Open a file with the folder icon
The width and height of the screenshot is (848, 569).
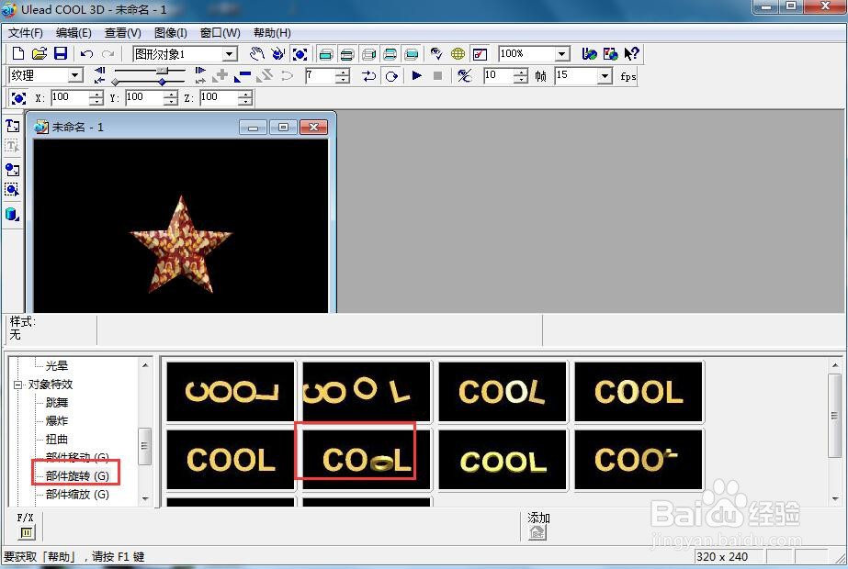tap(40, 53)
